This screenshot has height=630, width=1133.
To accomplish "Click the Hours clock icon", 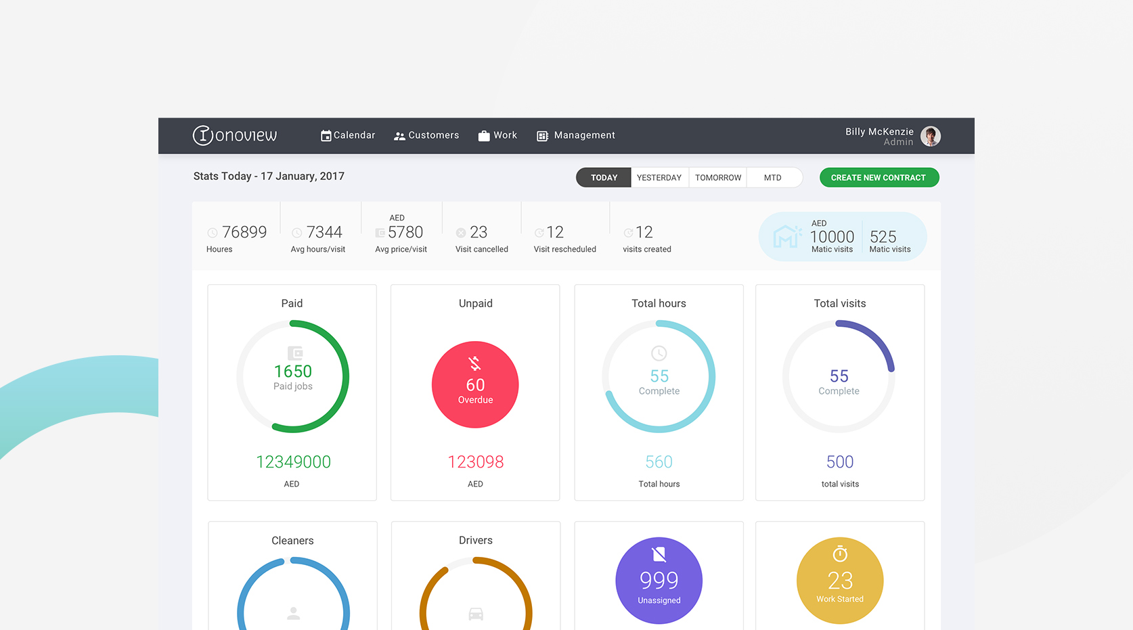I will [x=213, y=233].
